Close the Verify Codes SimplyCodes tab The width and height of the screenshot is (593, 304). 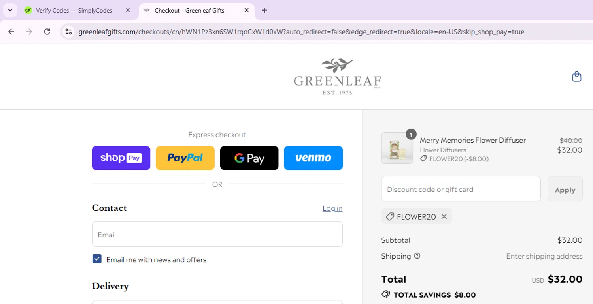pos(128,10)
